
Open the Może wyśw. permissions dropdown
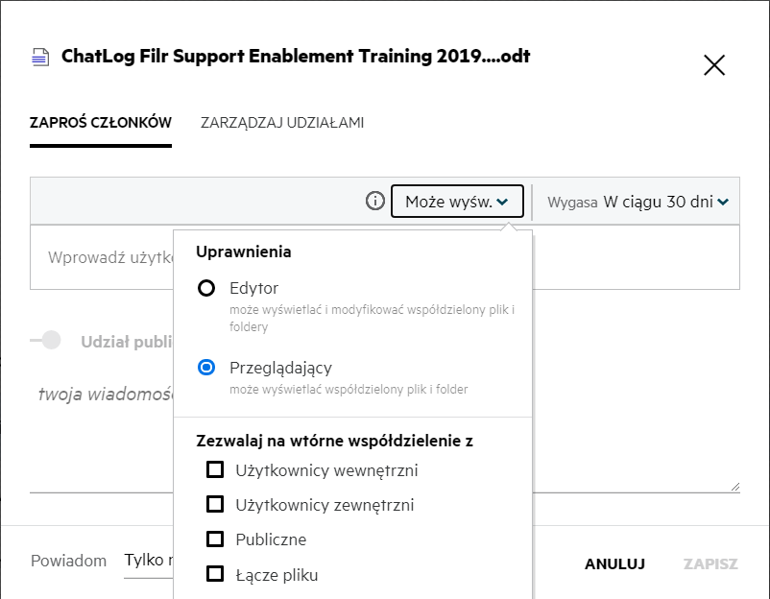pos(457,202)
